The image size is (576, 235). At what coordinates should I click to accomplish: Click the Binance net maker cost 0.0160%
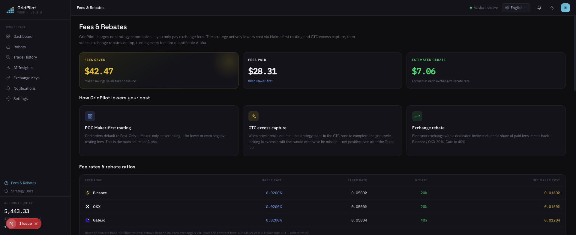point(552,193)
